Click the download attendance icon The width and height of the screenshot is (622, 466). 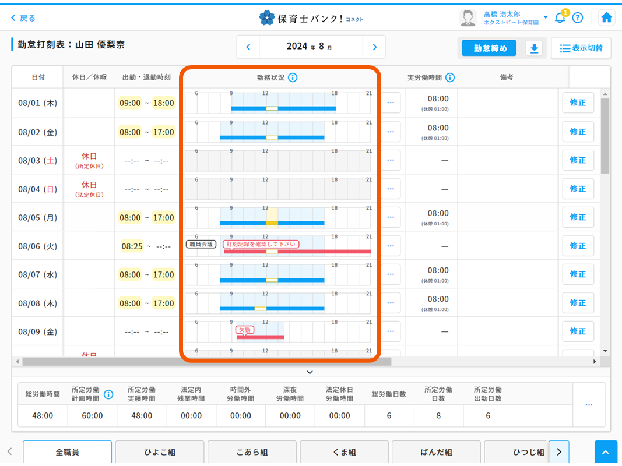pyautogui.click(x=533, y=48)
